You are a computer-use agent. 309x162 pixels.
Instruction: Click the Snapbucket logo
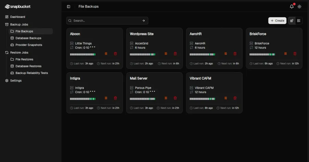point(18,7)
